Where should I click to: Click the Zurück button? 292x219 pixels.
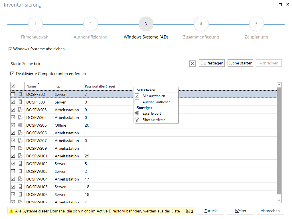[x=210, y=211]
